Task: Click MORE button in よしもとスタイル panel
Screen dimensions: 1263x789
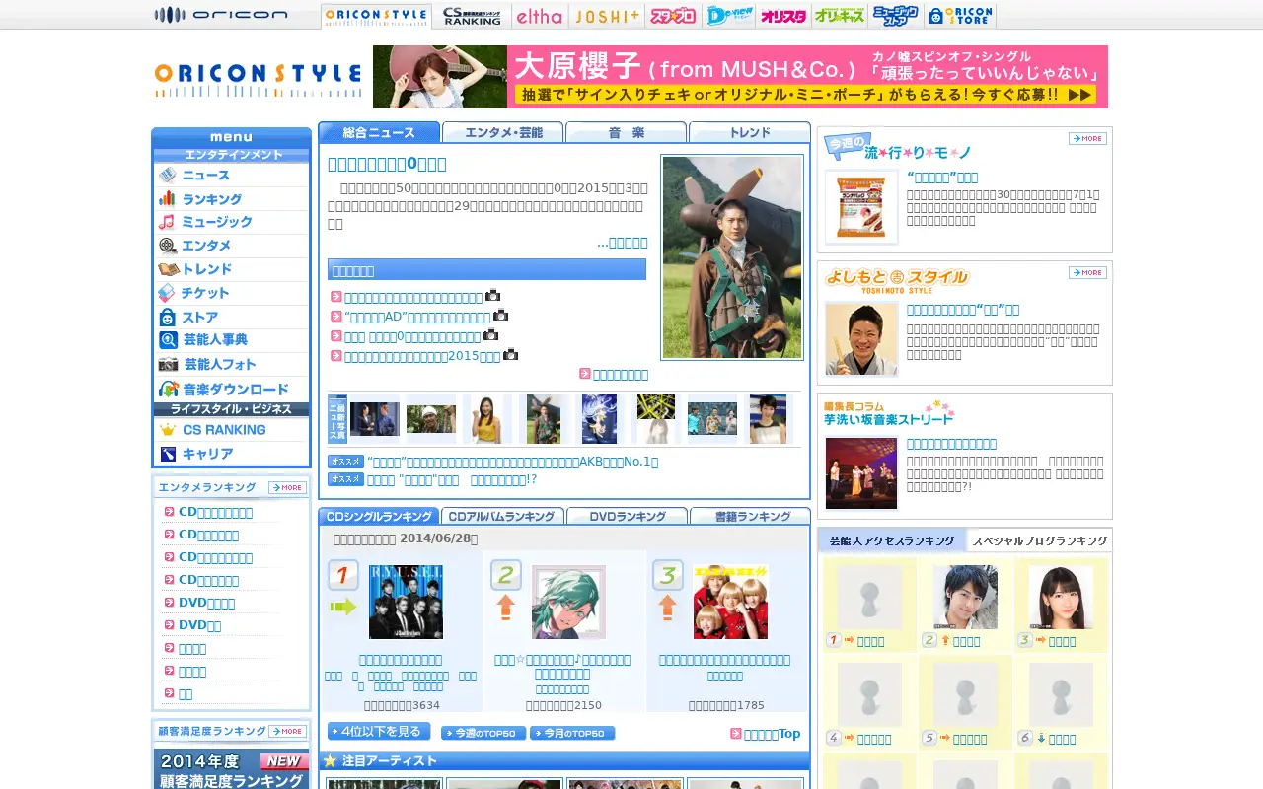Action: pos(1087,273)
